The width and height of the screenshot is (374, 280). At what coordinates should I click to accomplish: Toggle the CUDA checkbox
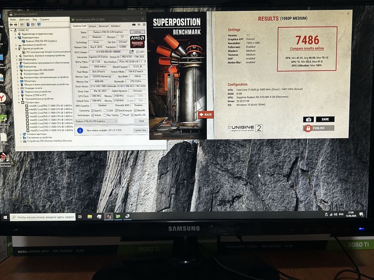point(105,110)
